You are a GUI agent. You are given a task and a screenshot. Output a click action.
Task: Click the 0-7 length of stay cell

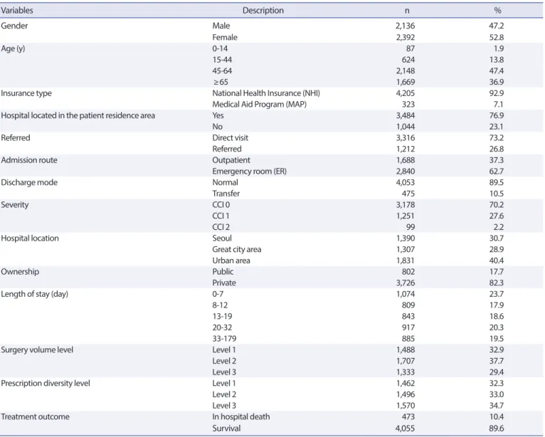[x=218, y=294]
